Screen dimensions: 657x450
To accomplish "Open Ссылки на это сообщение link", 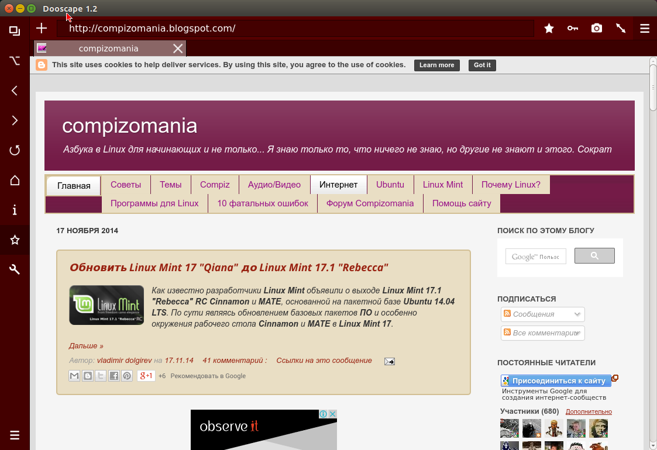I will [324, 361].
